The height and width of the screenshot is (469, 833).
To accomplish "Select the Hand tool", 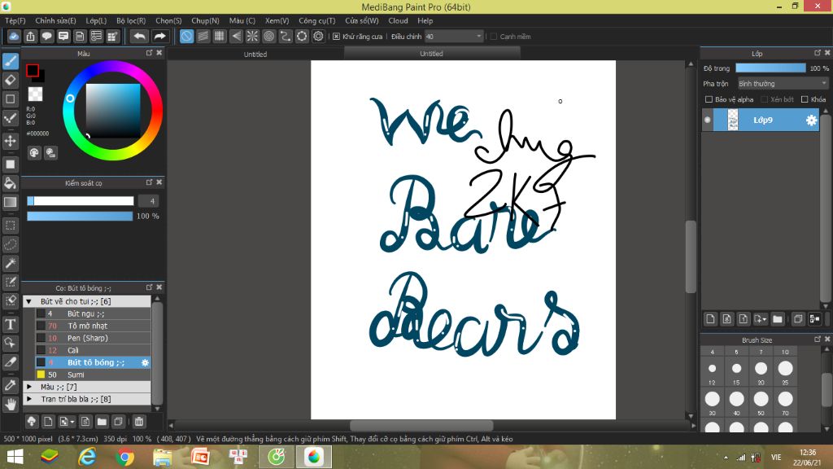I will click(10, 404).
